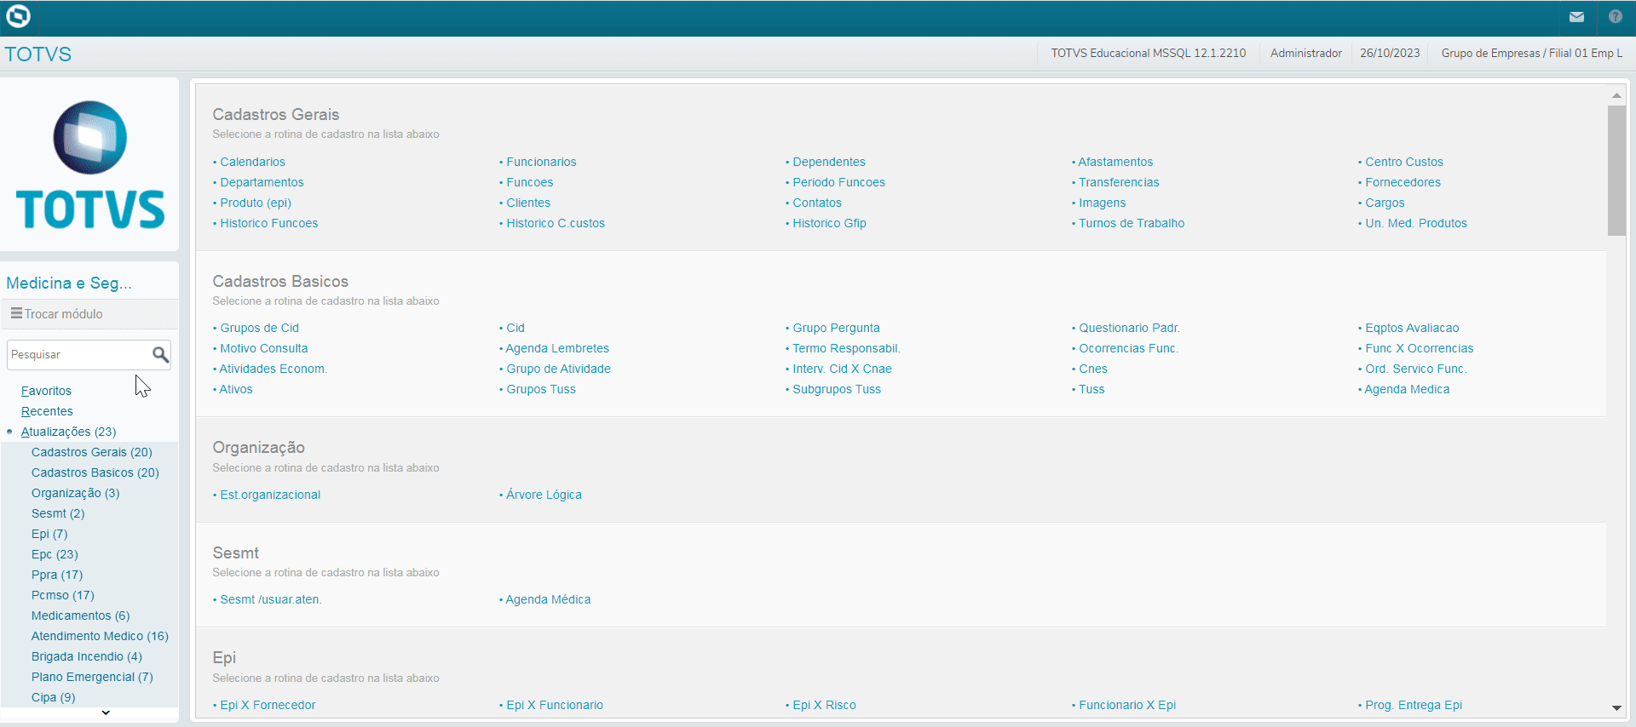The width and height of the screenshot is (1636, 727).
Task: Open the Agenda Medica link
Action: click(x=1407, y=389)
